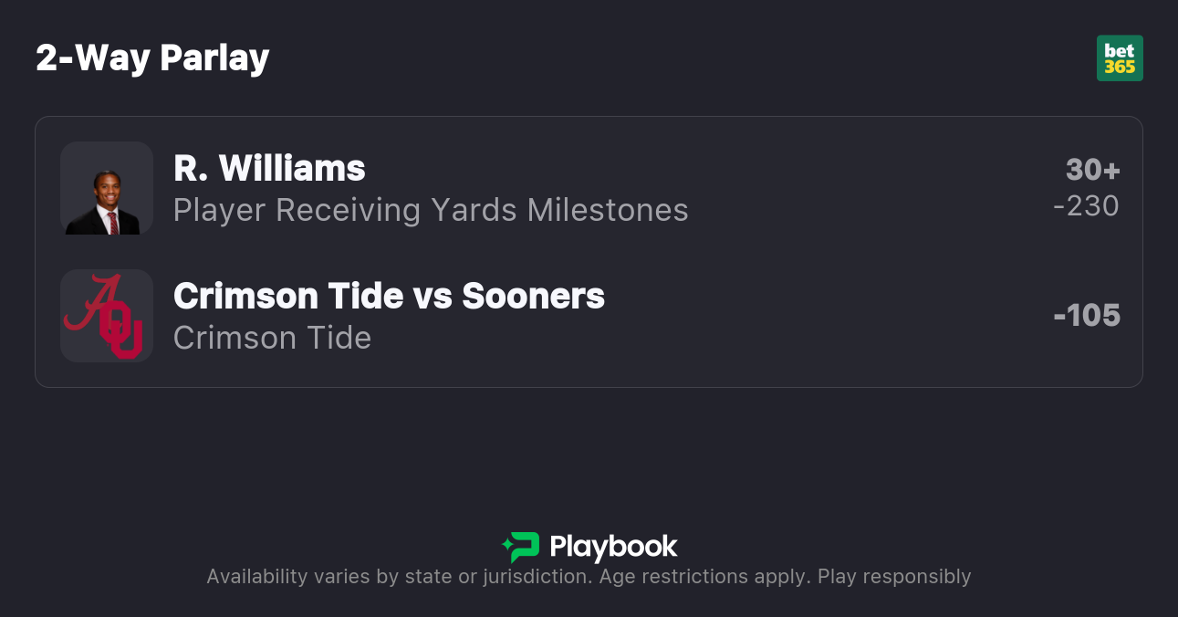This screenshot has width=1178, height=617.
Task: Select Player Receiving Yards Milestones label
Action: click(x=431, y=210)
